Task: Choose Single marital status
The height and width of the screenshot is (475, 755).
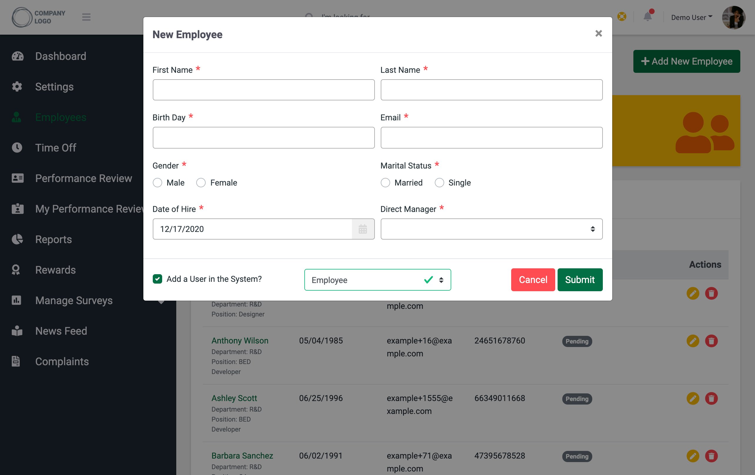Action: pos(439,183)
